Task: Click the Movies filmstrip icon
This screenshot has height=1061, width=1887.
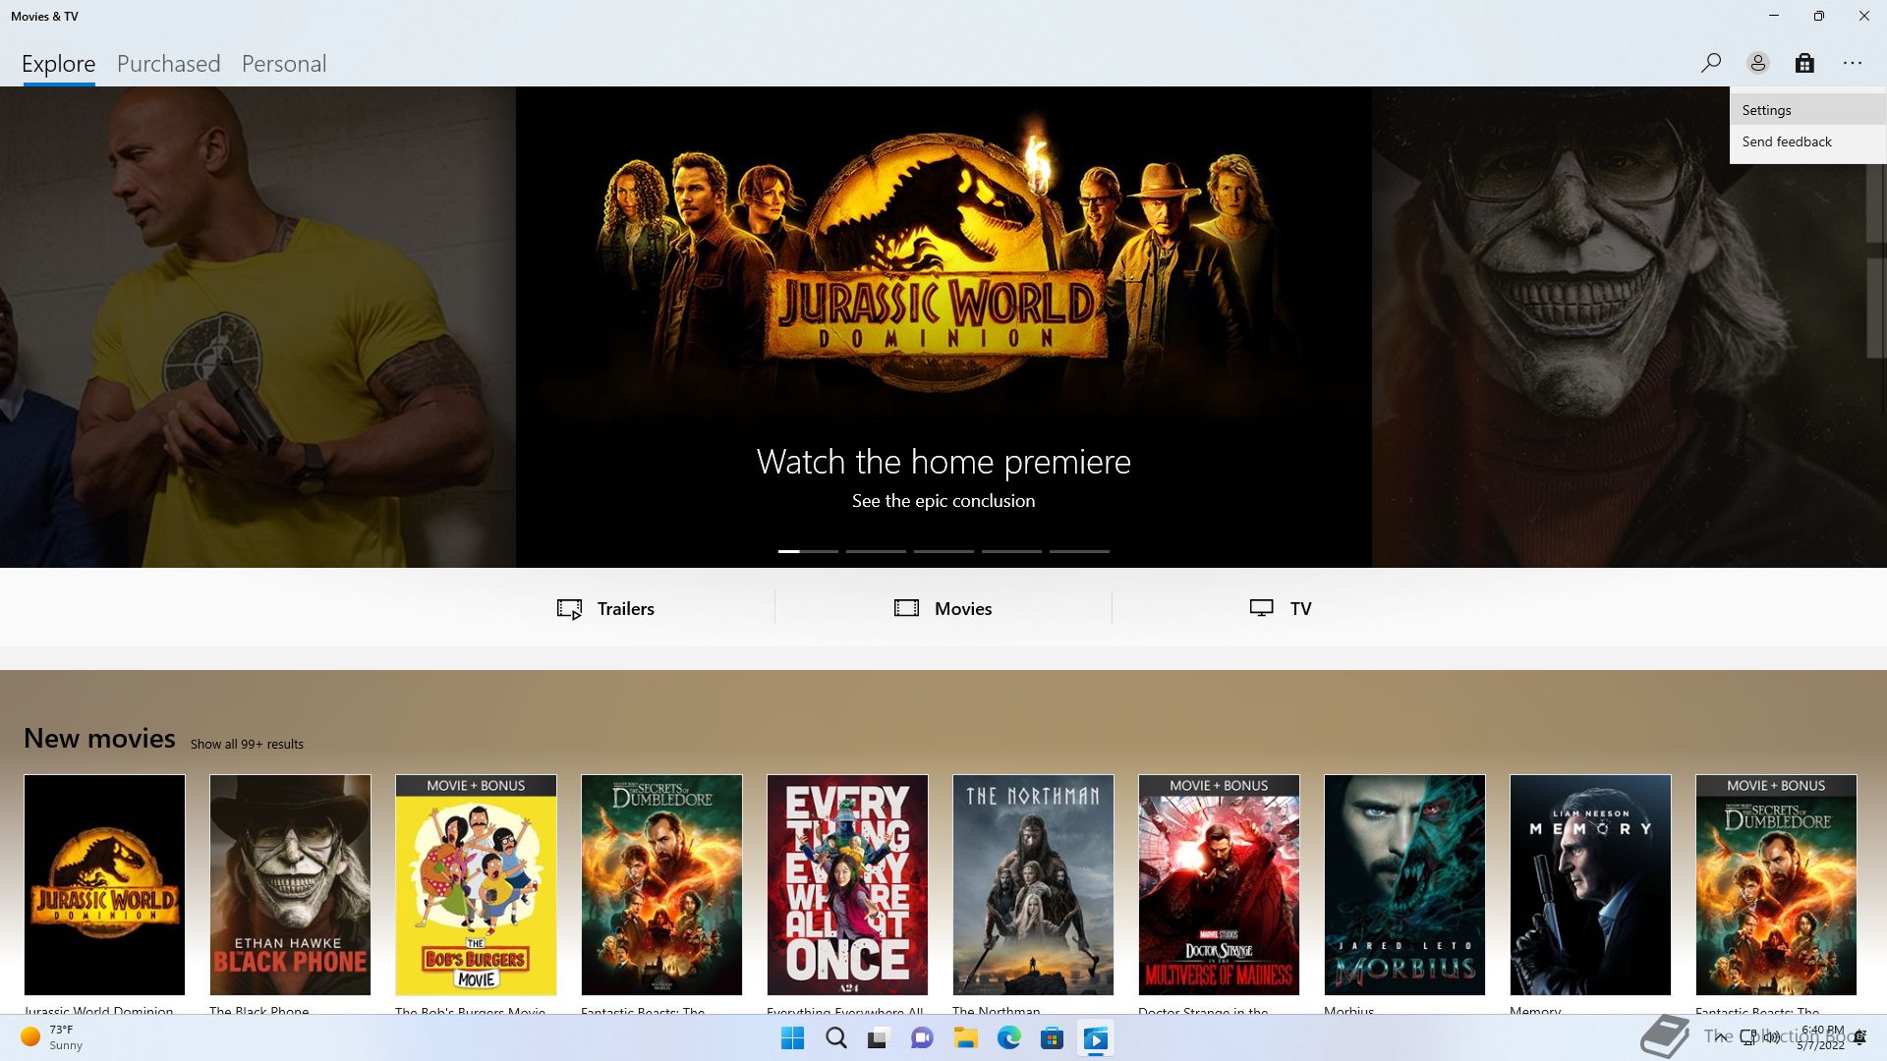Action: (906, 608)
